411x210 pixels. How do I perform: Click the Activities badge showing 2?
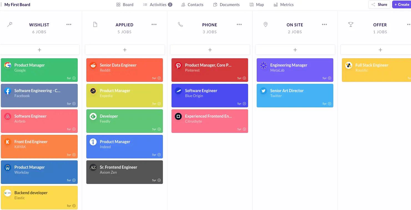click(170, 5)
